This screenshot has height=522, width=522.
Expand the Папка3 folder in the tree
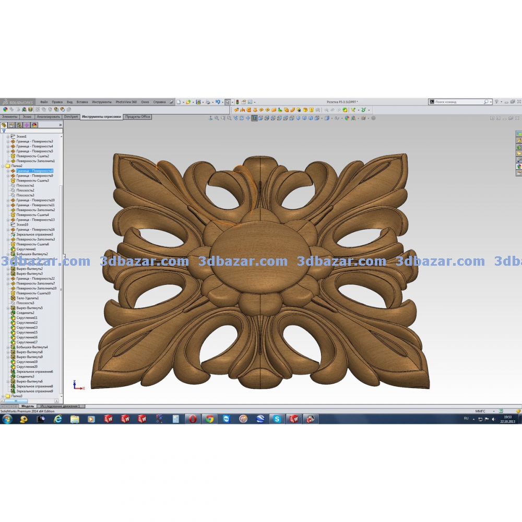[3, 396]
